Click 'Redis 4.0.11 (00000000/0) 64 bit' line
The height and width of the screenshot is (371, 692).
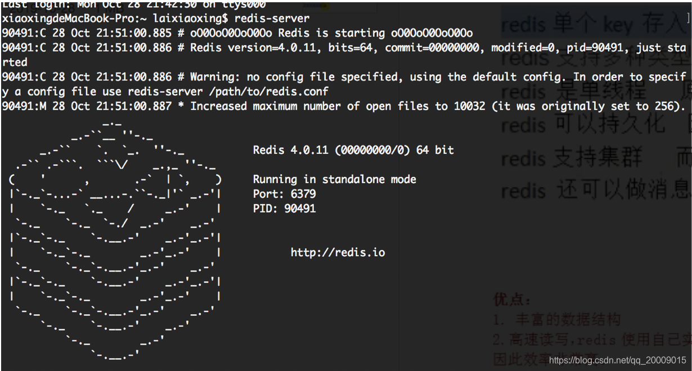click(x=353, y=150)
